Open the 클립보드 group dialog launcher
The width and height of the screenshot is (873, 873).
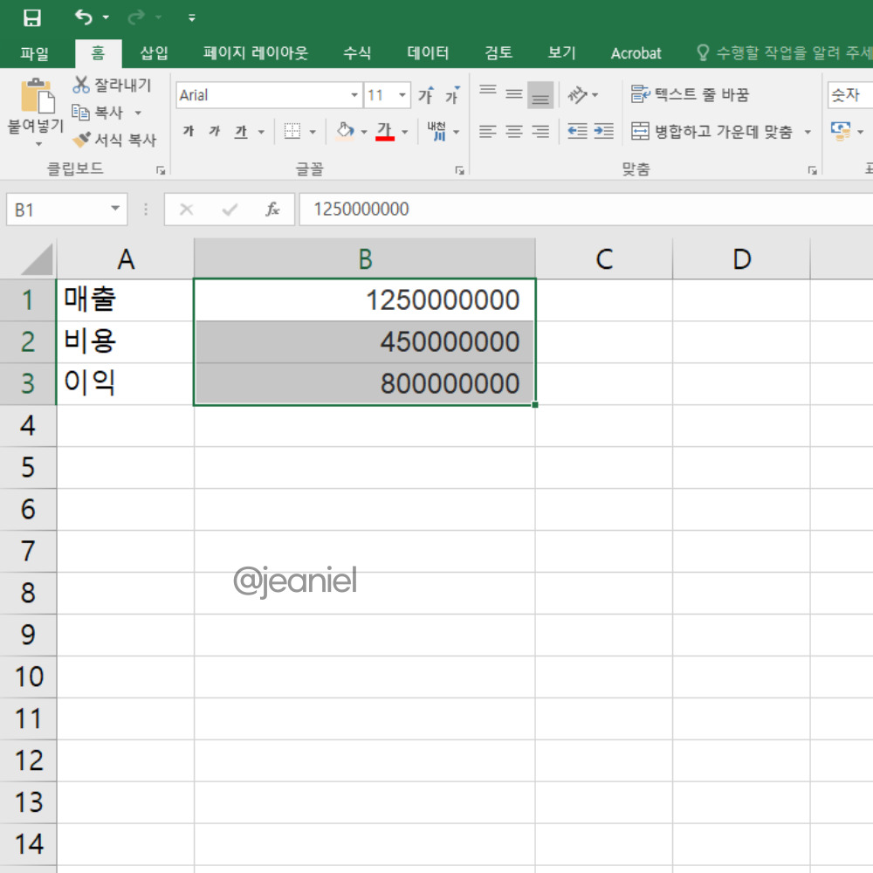coord(161,170)
